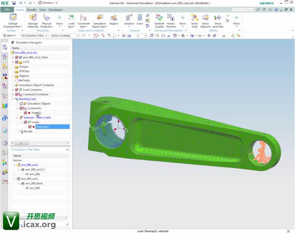
Task: Move navigator horizontal scrollbar thumb
Action: pos(21,143)
